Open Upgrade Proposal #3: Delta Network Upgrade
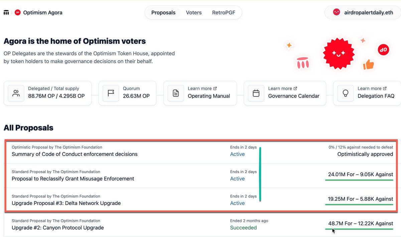The image size is (401, 237). [66, 203]
